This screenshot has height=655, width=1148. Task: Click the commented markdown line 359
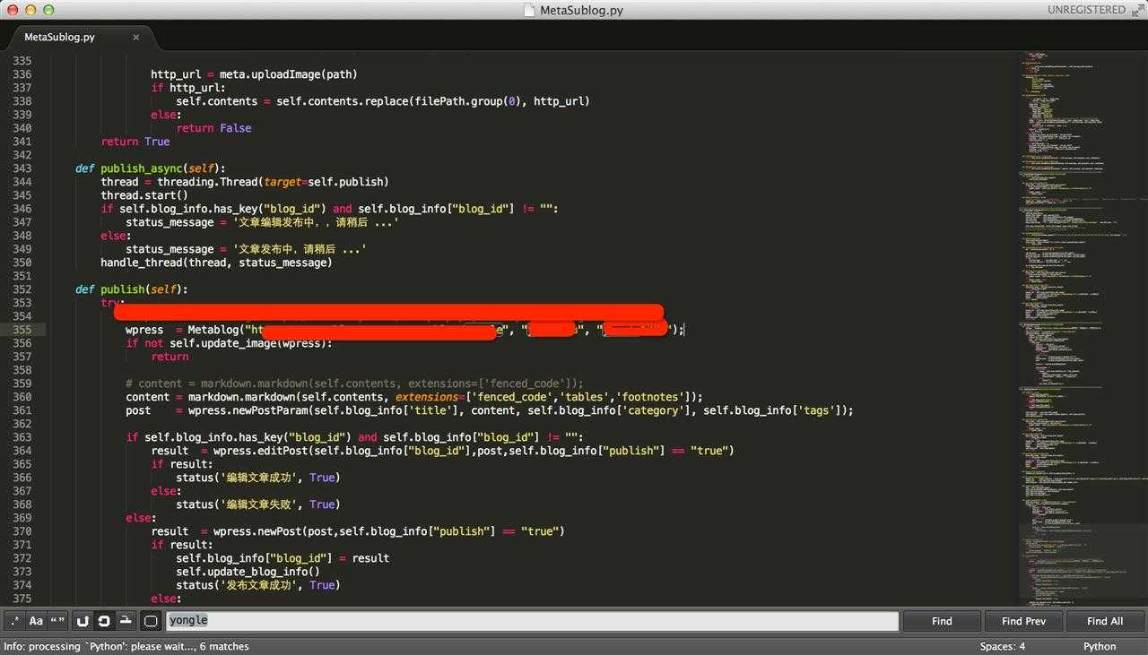[354, 384]
